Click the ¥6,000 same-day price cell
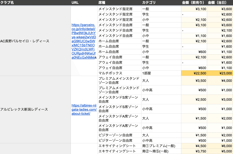The width and height of the screenshot is (233, 154). [220, 146]
